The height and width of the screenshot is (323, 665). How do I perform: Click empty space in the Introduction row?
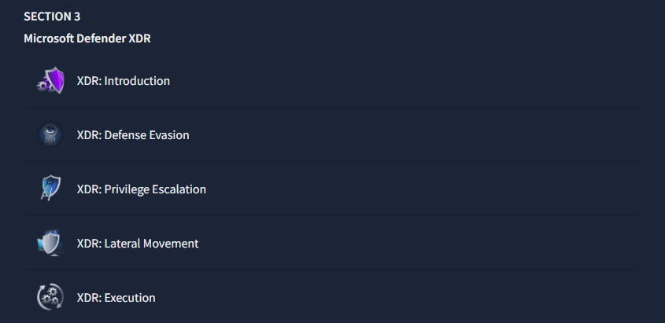click(x=403, y=80)
